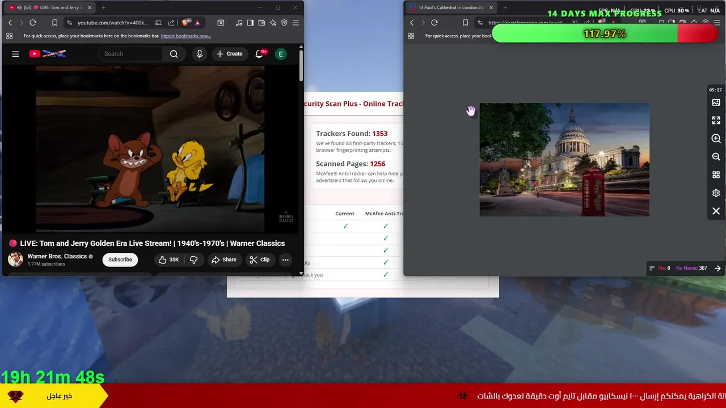Open apps grid icon on puzzle window bookmarks bar

pyautogui.click(x=411, y=36)
